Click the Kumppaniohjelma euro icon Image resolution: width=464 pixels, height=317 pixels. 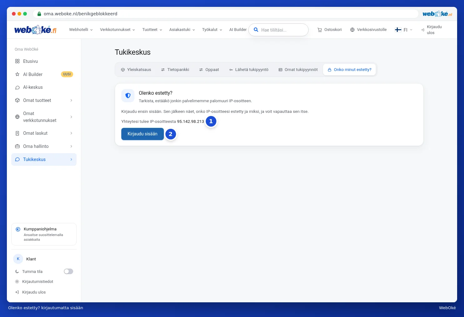pos(18,229)
